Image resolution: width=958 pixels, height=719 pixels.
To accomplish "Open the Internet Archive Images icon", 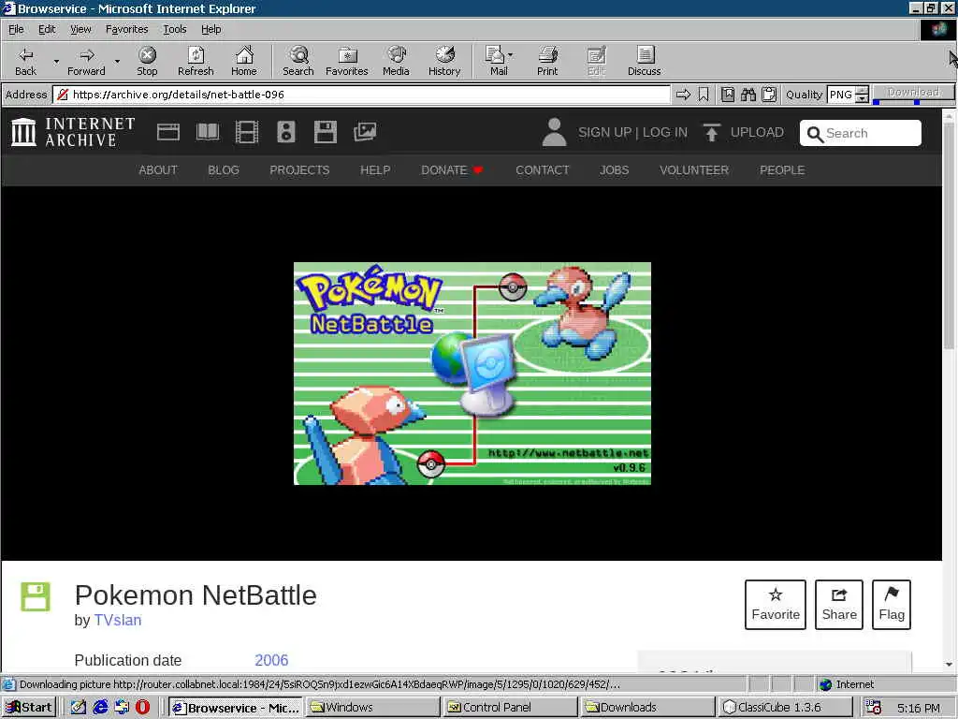I will tap(365, 132).
